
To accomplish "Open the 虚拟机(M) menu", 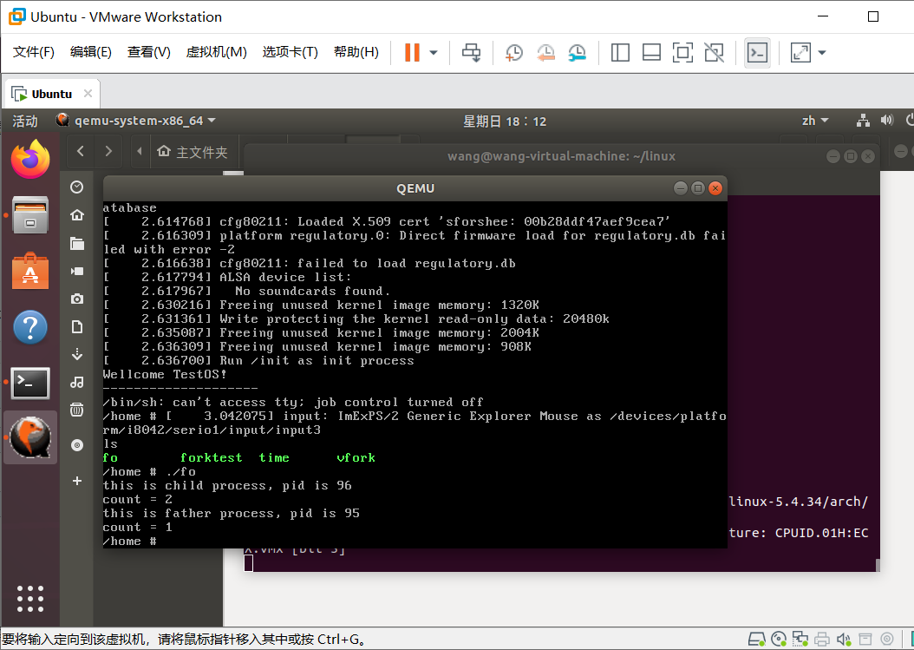I will click(216, 52).
